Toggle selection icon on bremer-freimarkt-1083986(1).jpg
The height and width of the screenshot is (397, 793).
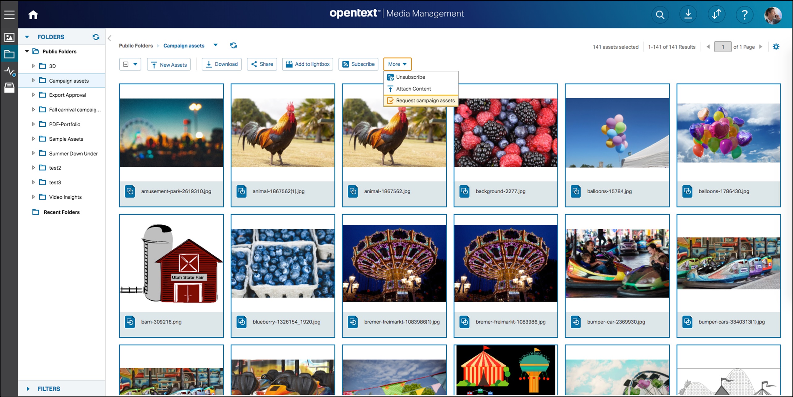click(353, 322)
